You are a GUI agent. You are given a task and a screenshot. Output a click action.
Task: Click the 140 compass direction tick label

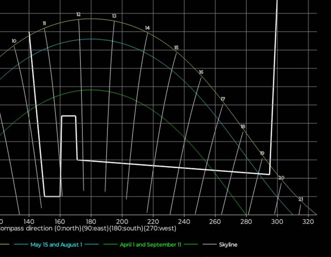(29, 221)
